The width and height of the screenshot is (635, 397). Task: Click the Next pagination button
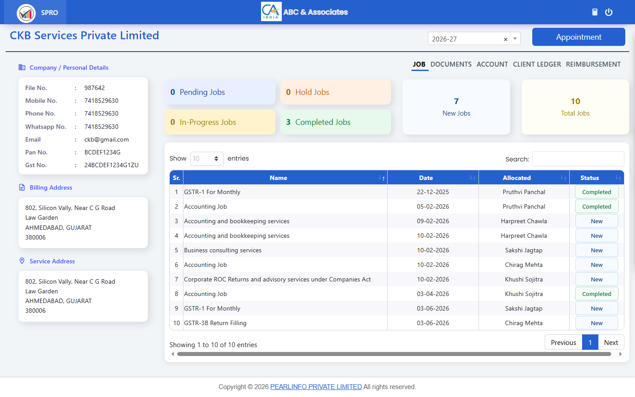pos(611,342)
